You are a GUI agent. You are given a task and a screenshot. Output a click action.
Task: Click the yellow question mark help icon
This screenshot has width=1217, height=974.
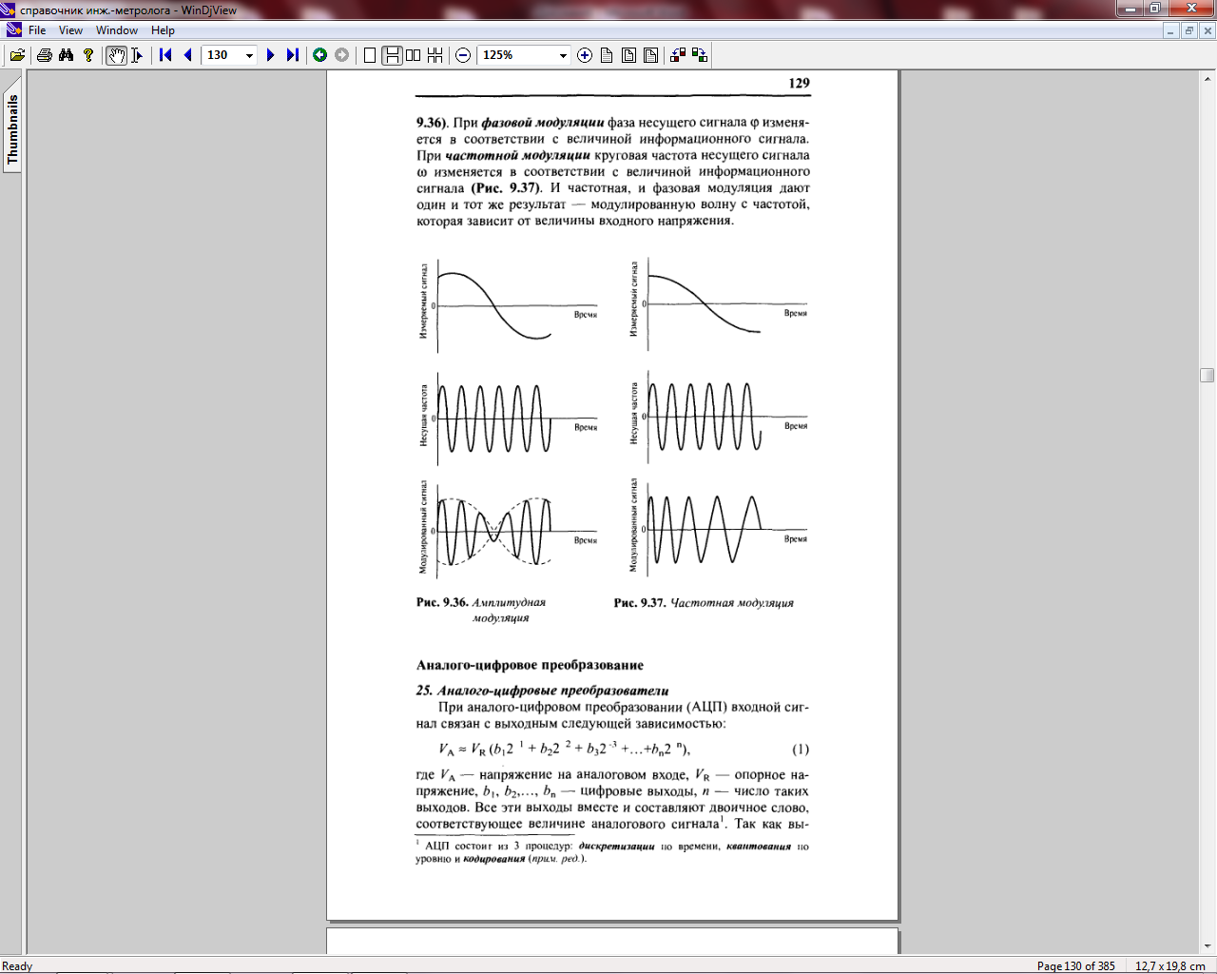[x=88, y=55]
